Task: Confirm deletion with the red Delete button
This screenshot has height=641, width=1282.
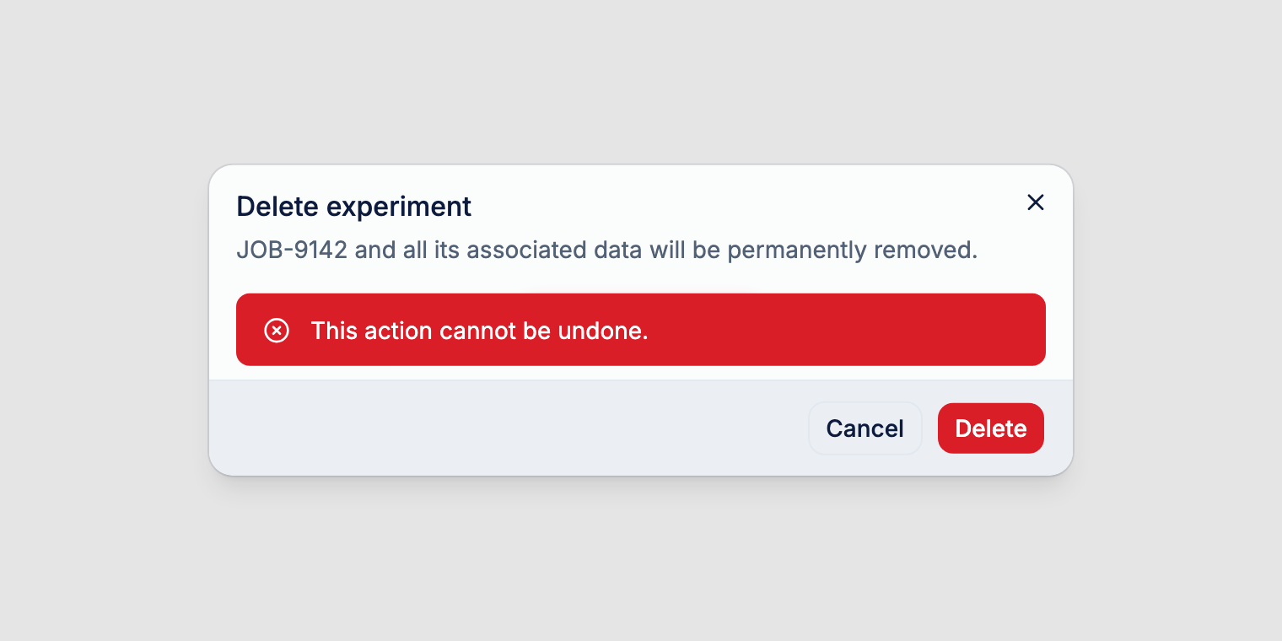Action: pyautogui.click(x=990, y=428)
